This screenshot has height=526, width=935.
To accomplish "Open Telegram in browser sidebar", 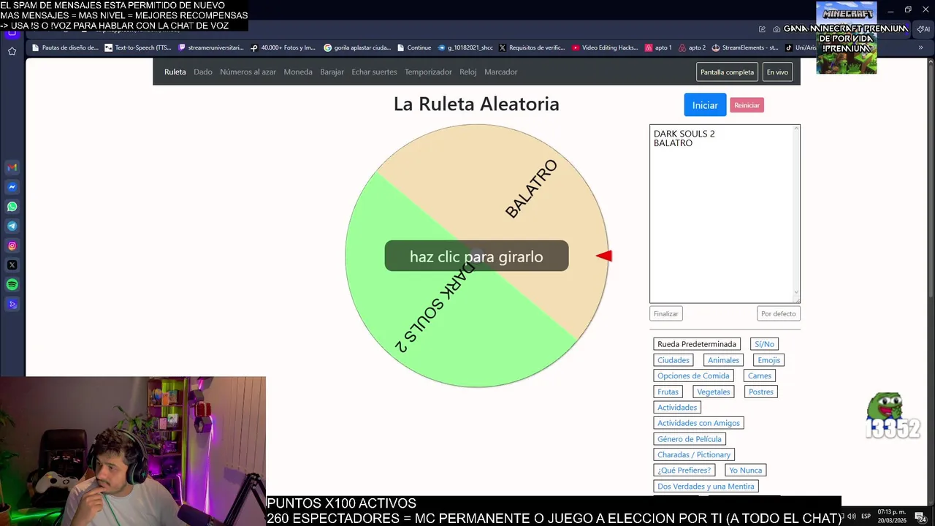I will tap(12, 226).
